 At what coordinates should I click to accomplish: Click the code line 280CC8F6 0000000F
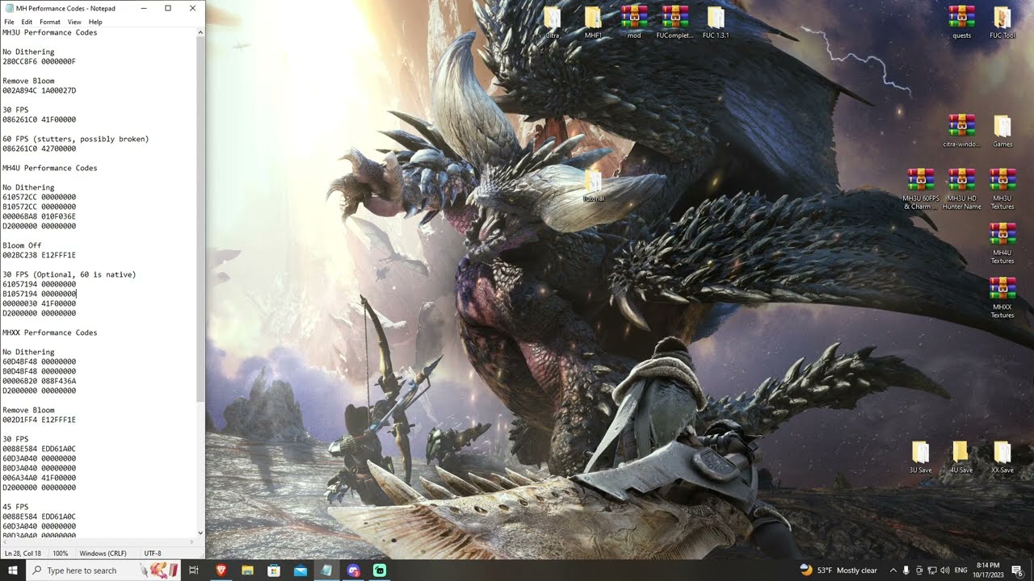[39, 61]
